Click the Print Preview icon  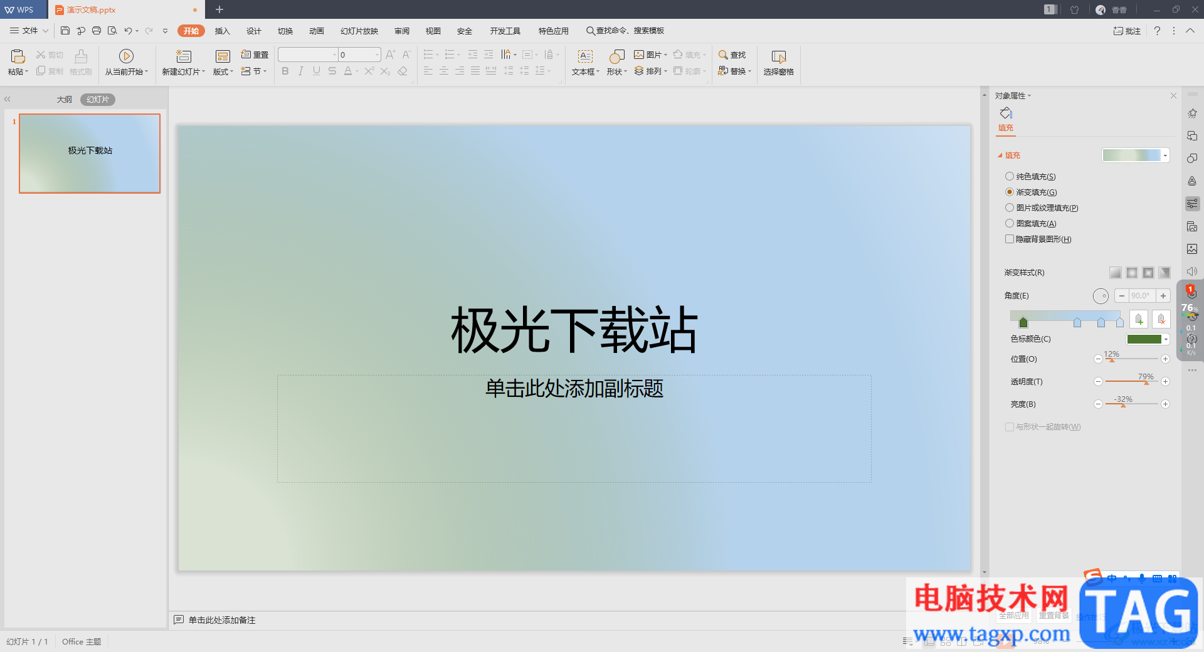[x=112, y=31]
